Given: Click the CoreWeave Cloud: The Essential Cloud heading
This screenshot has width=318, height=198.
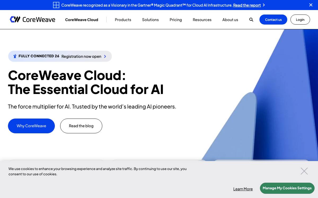Looking at the screenshot, I should (86, 82).
